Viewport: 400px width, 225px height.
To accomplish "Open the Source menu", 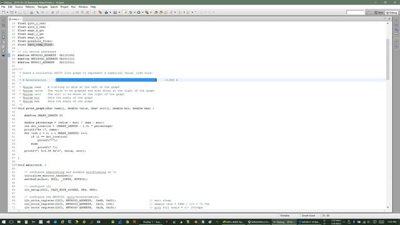I will pyautogui.click(x=19, y=7).
